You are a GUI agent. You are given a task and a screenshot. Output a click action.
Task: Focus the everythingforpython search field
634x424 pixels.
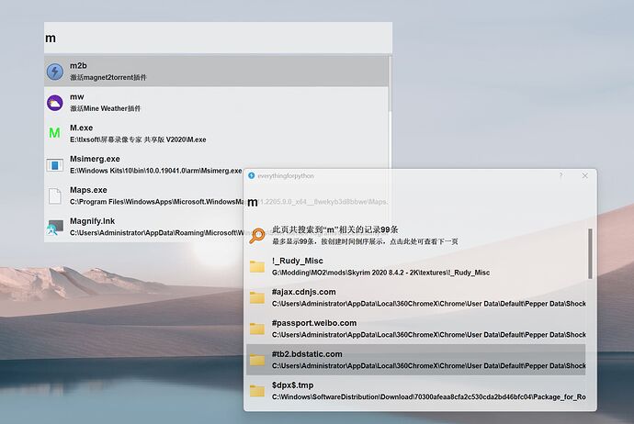(x=413, y=203)
